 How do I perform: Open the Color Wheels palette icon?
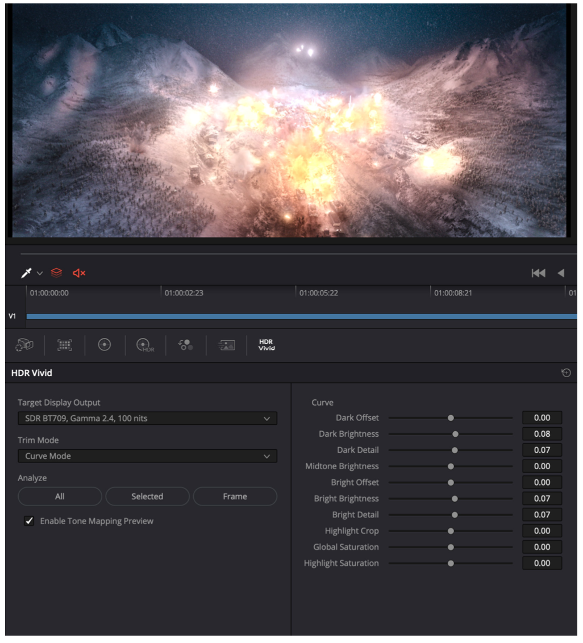(105, 344)
